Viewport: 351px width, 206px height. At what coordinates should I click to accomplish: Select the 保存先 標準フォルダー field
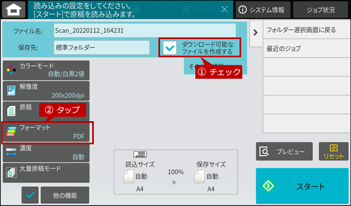coord(102,47)
